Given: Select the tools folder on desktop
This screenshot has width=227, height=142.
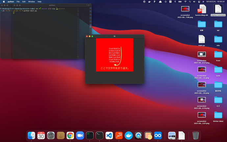Looking at the screenshot, I should [218, 71].
